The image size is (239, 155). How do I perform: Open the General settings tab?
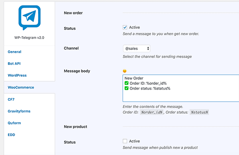(x=14, y=52)
